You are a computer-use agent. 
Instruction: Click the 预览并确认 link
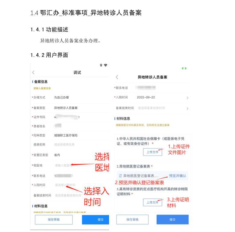click(x=177, y=176)
